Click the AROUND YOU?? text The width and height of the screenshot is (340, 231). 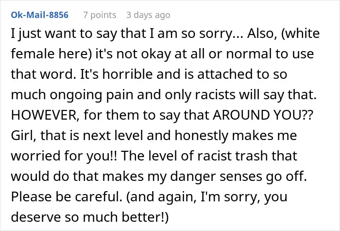pos(263,115)
